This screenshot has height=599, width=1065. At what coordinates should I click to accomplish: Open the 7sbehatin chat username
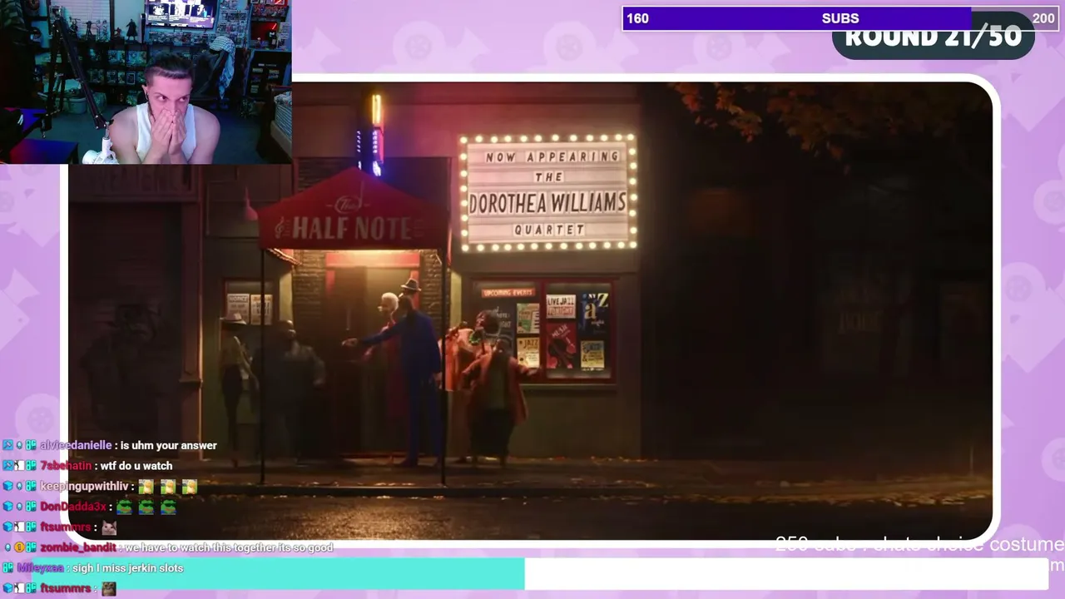click(66, 466)
